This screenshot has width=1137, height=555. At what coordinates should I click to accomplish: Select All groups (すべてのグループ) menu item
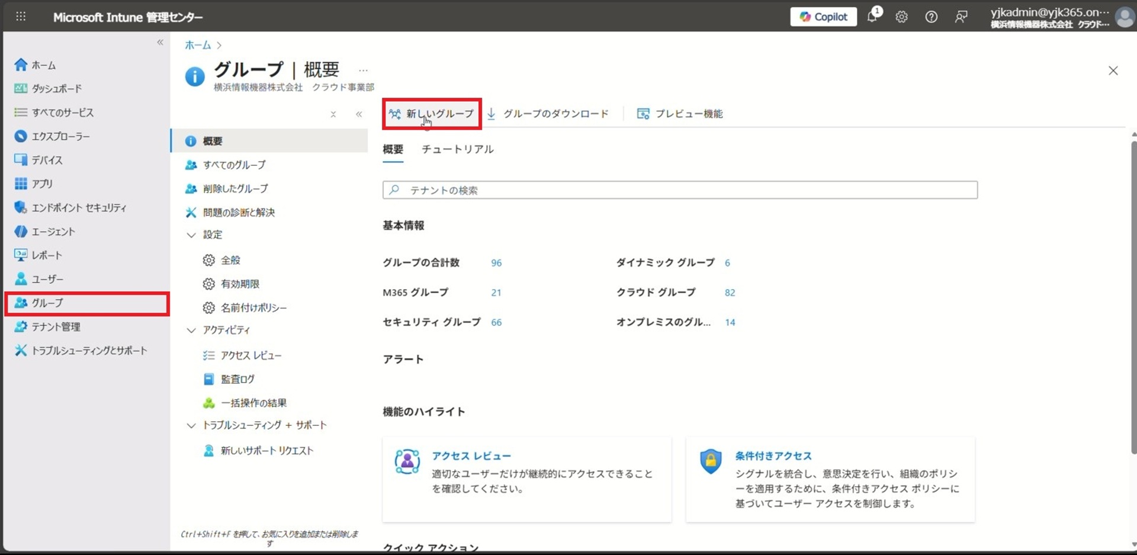click(x=234, y=165)
